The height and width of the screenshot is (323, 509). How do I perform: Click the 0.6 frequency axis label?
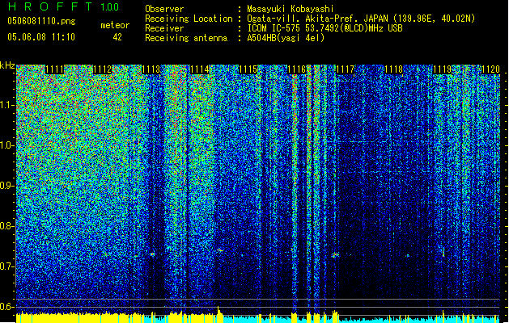tap(6, 307)
